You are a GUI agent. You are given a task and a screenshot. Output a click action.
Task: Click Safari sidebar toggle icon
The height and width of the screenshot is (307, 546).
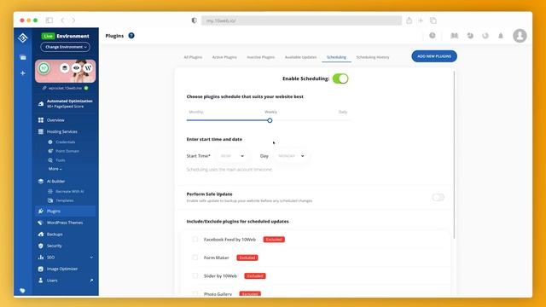49,20
